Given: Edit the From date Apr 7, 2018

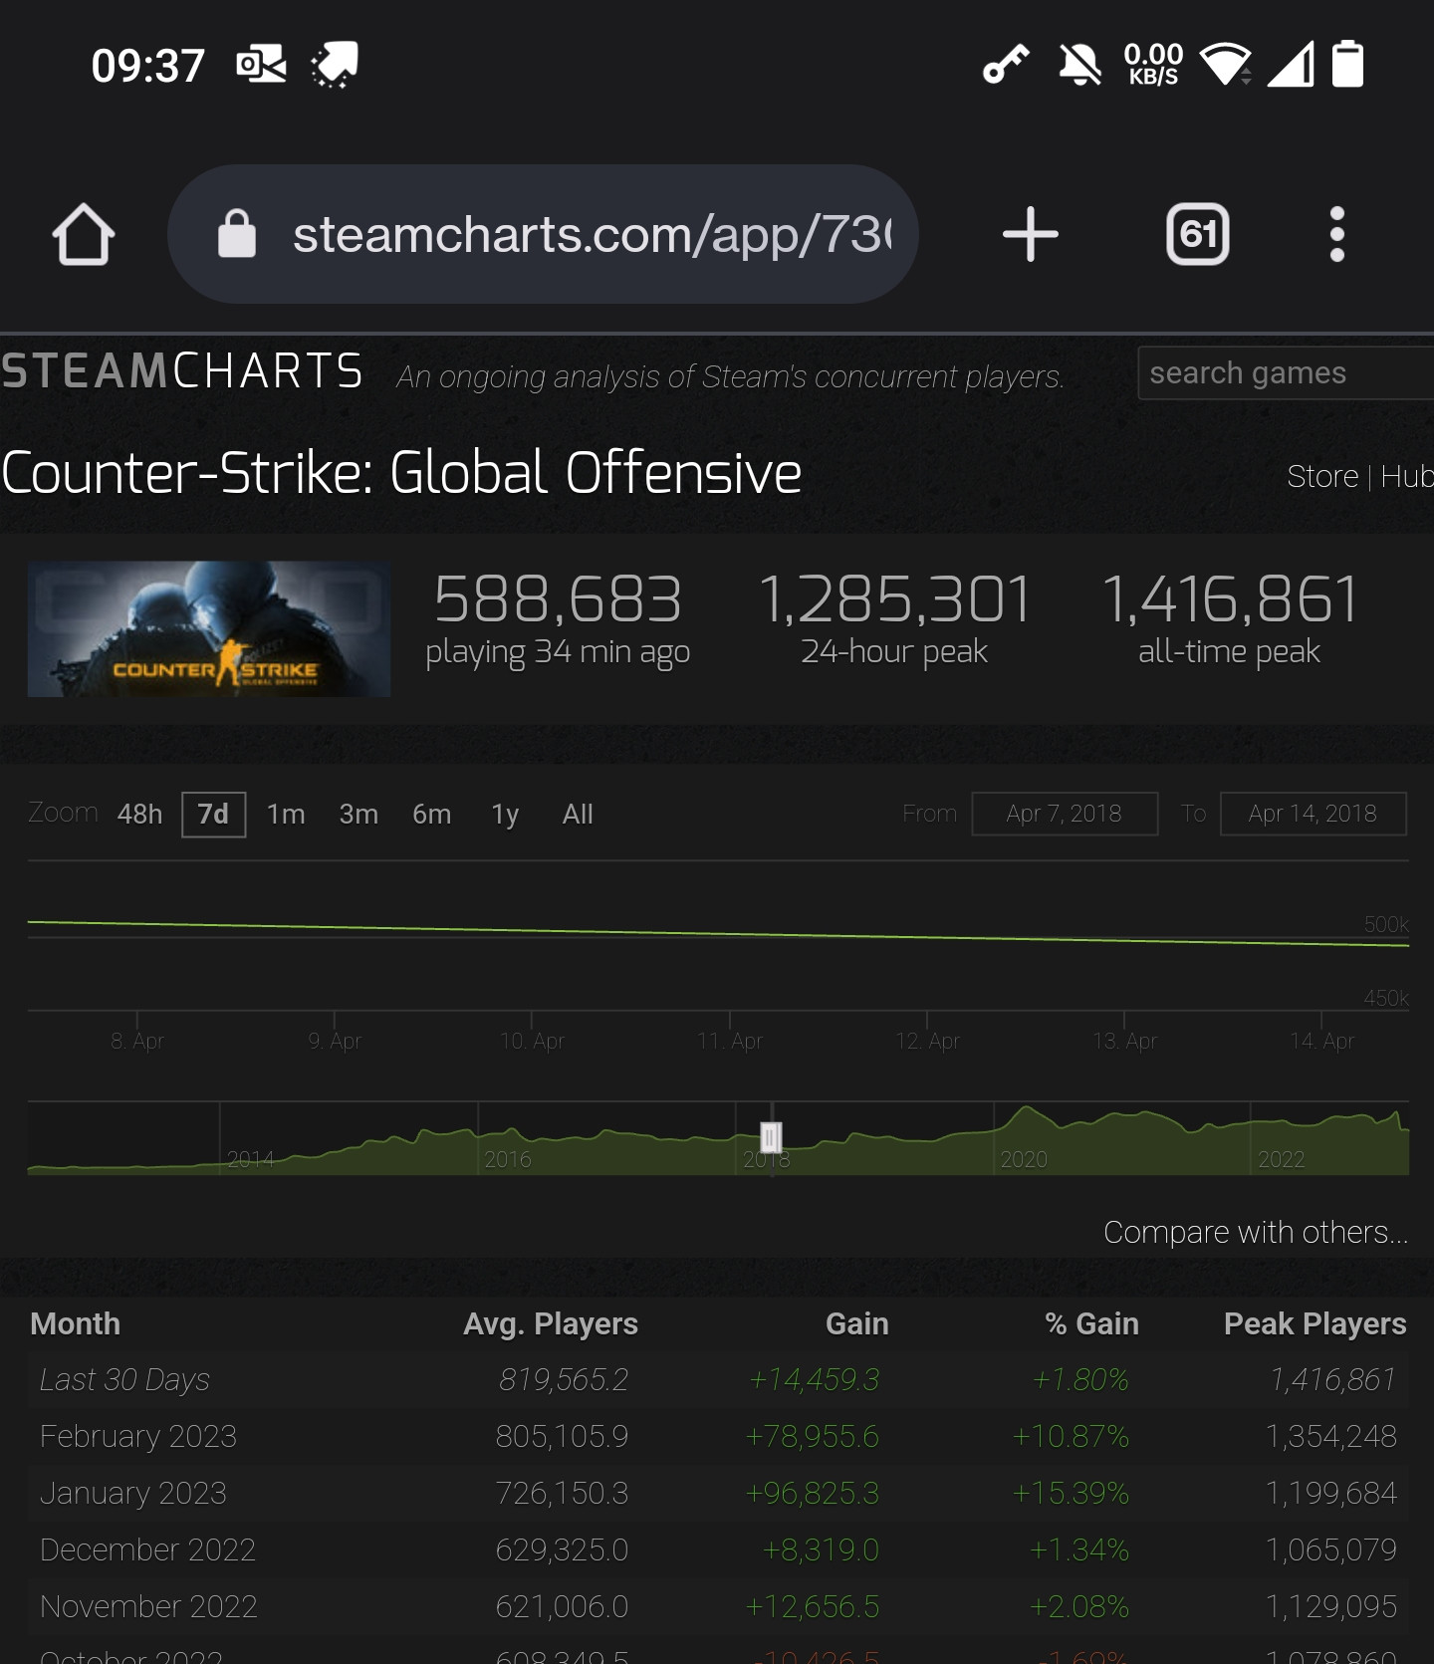Looking at the screenshot, I should tap(1065, 814).
